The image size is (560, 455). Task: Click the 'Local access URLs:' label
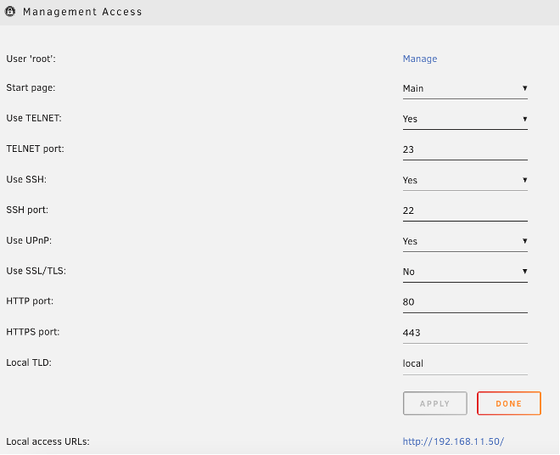click(x=48, y=441)
